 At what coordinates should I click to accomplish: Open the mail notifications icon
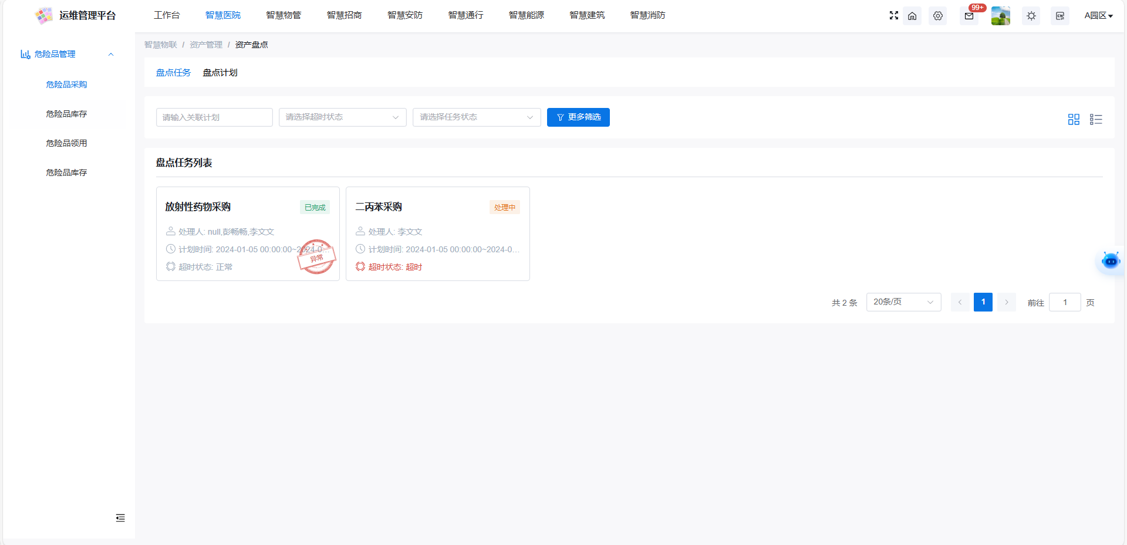coord(969,16)
